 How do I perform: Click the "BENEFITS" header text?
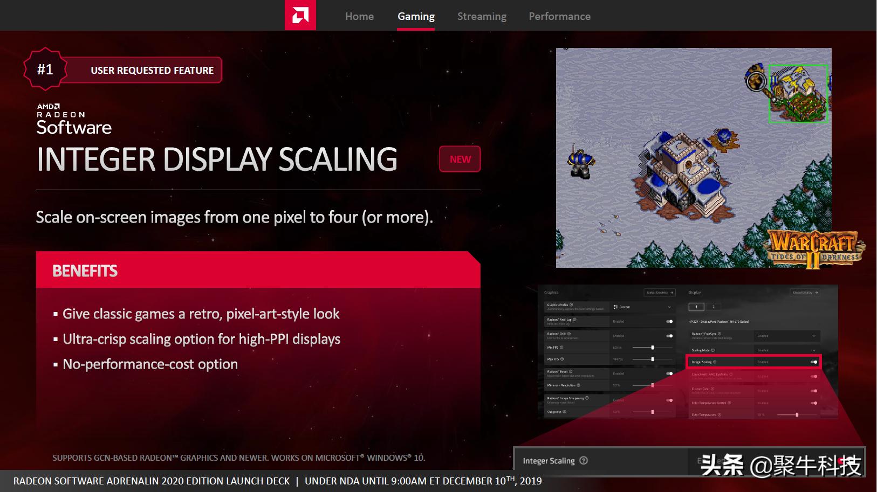pyautogui.click(x=85, y=271)
